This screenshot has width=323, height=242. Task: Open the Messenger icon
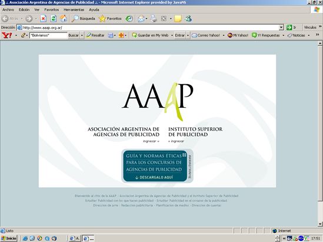[188, 19]
